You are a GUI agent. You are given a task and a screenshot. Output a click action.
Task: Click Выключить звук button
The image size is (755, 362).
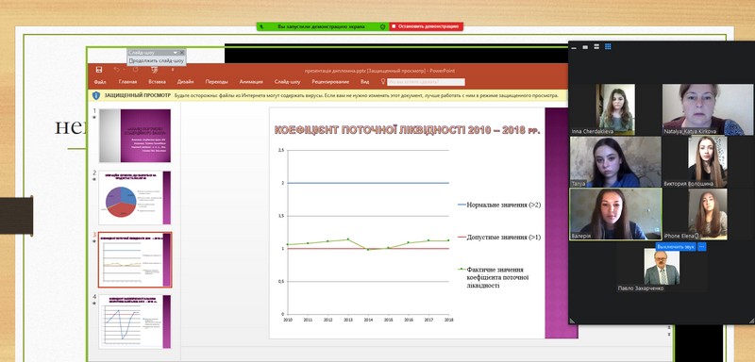[x=676, y=246]
